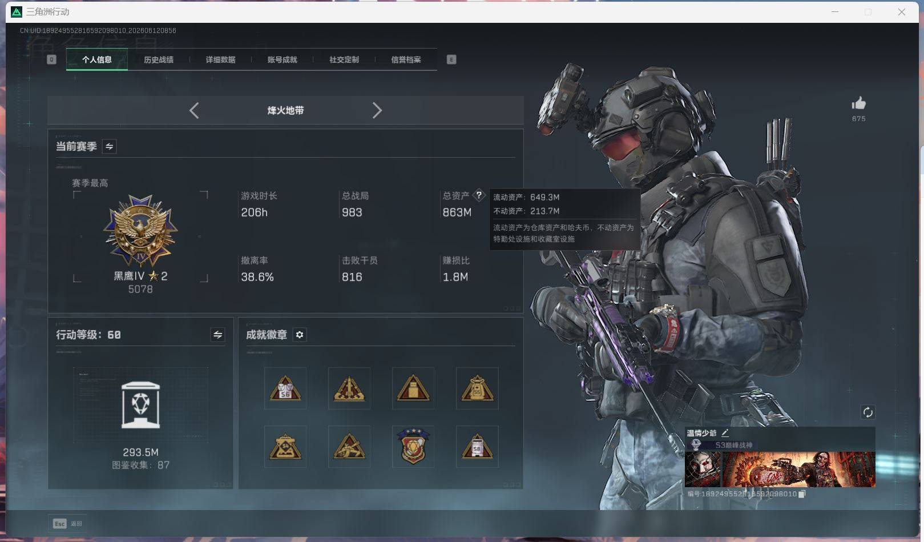Screen dimensions: 924x542
Task: Click the rotate character refresh icon
Action: click(x=867, y=412)
